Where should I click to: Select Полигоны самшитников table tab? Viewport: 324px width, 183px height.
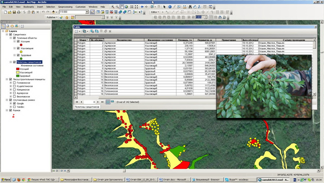point(87,107)
